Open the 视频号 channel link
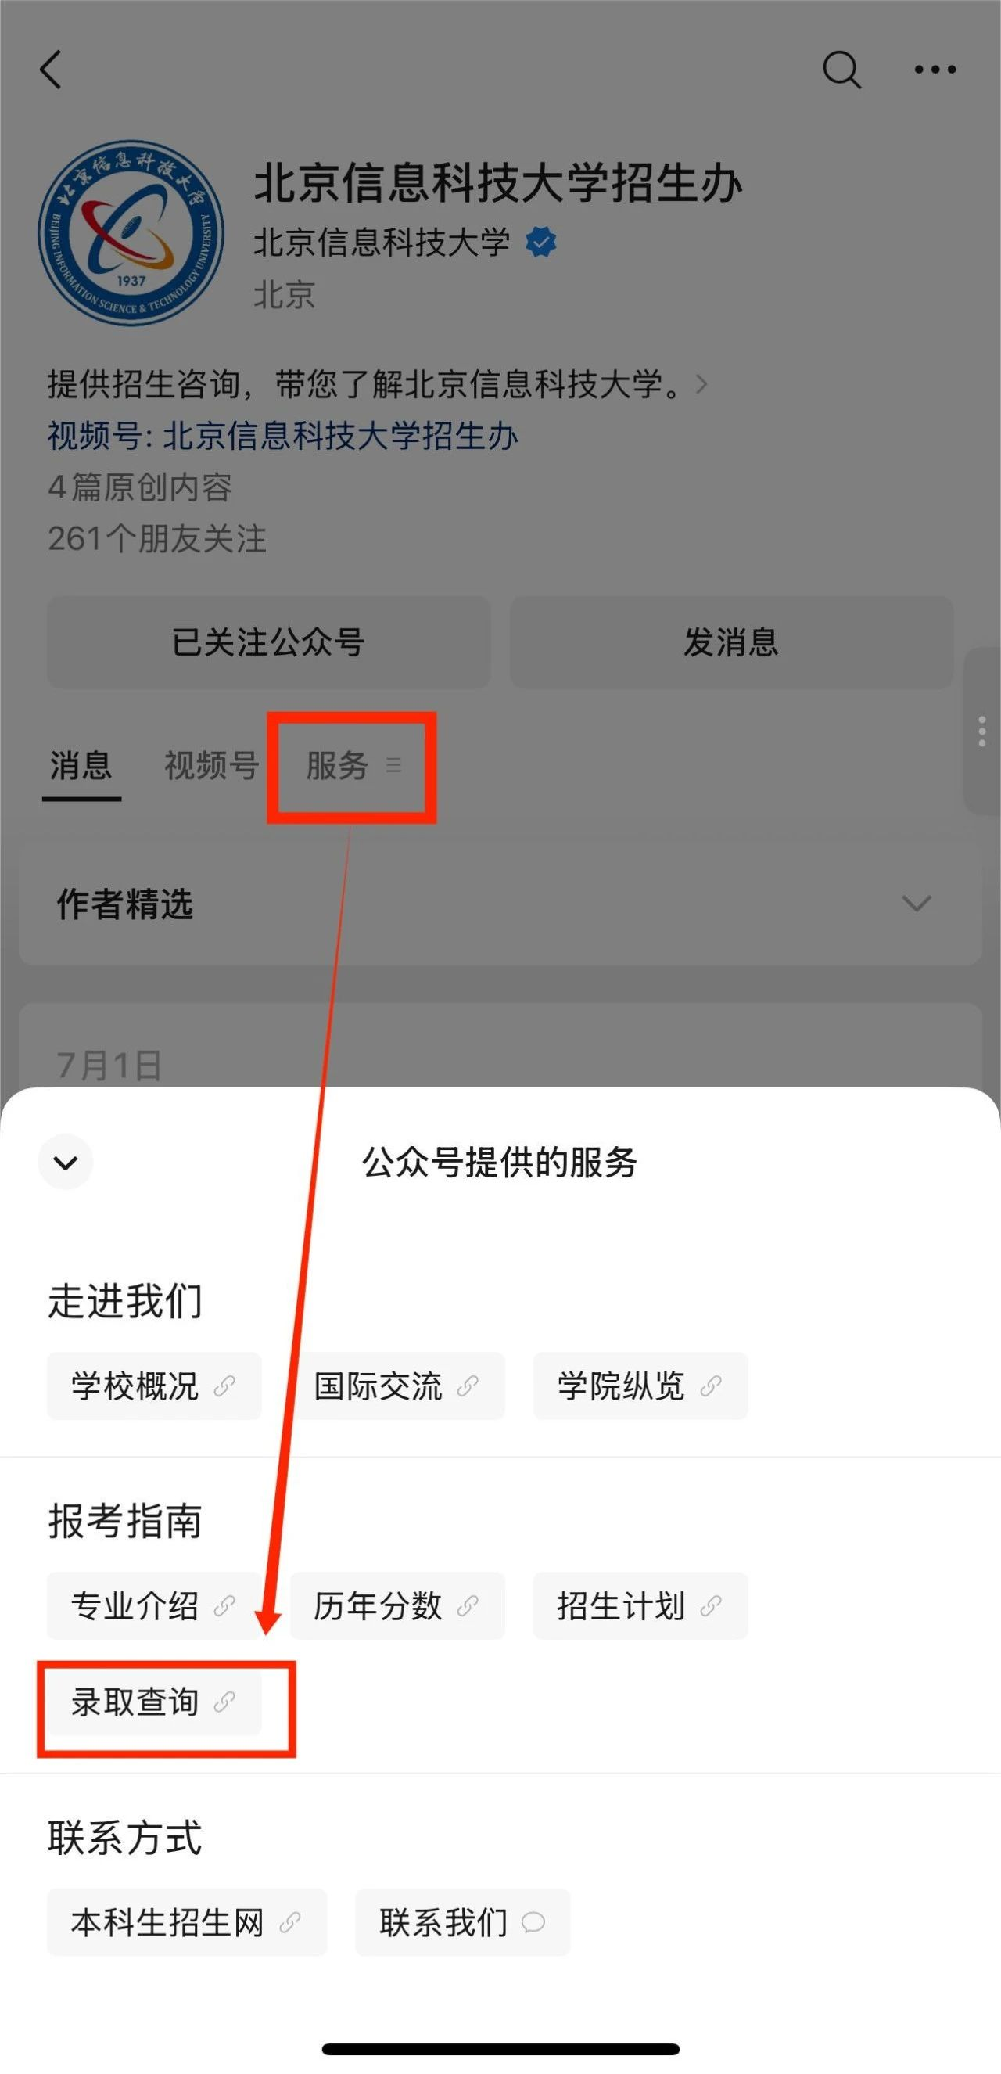 point(282,436)
